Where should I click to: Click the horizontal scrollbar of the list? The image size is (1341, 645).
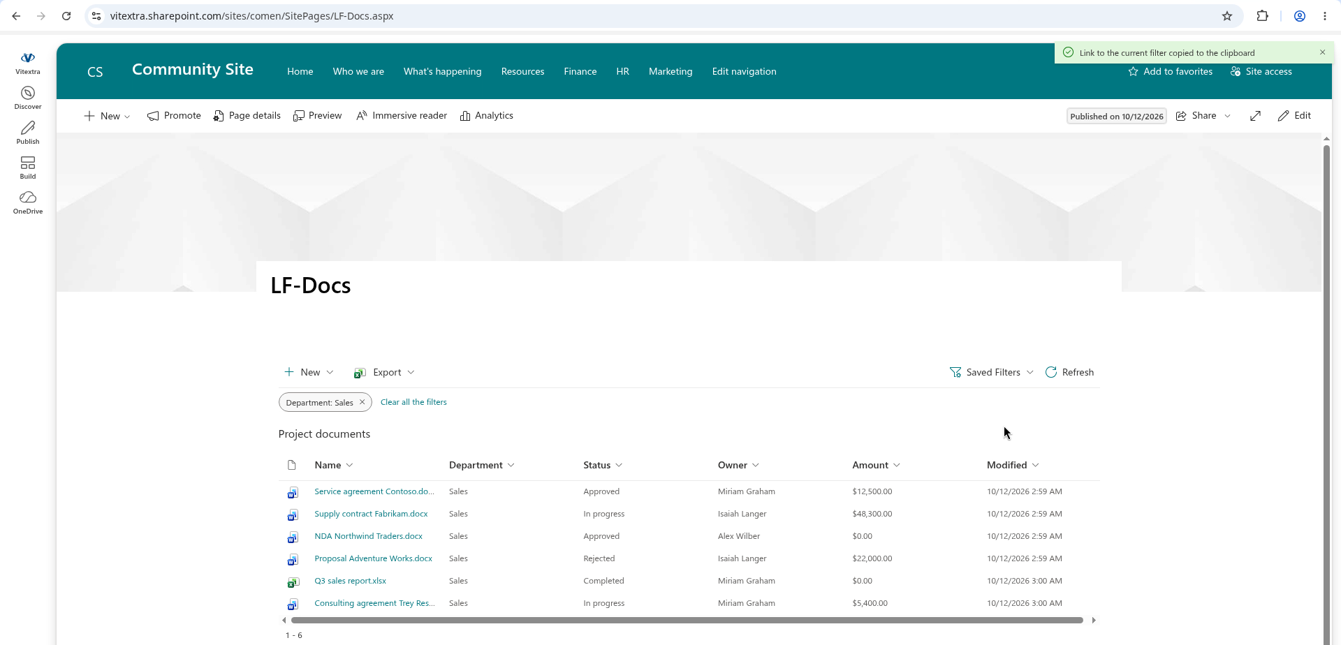point(687,621)
